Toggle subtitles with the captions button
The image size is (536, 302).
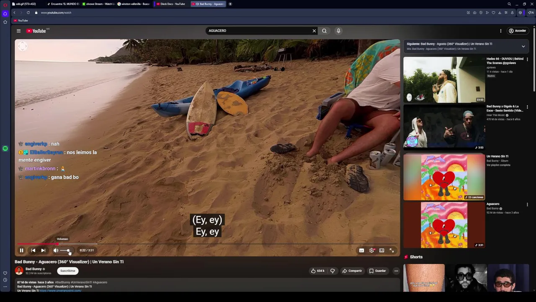[x=361, y=250]
